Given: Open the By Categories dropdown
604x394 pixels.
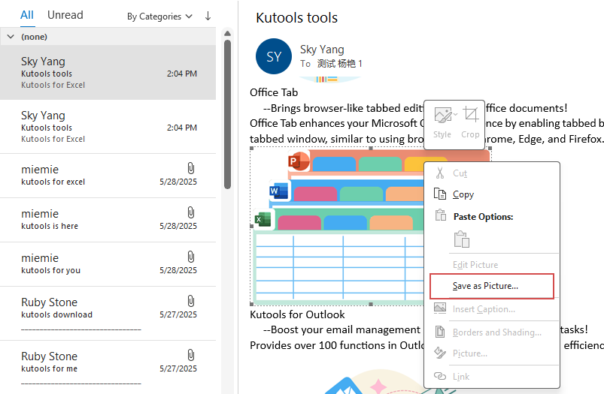Looking at the screenshot, I should 159,16.
